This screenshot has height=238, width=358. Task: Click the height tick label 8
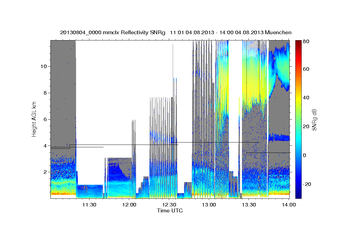[x=45, y=93]
